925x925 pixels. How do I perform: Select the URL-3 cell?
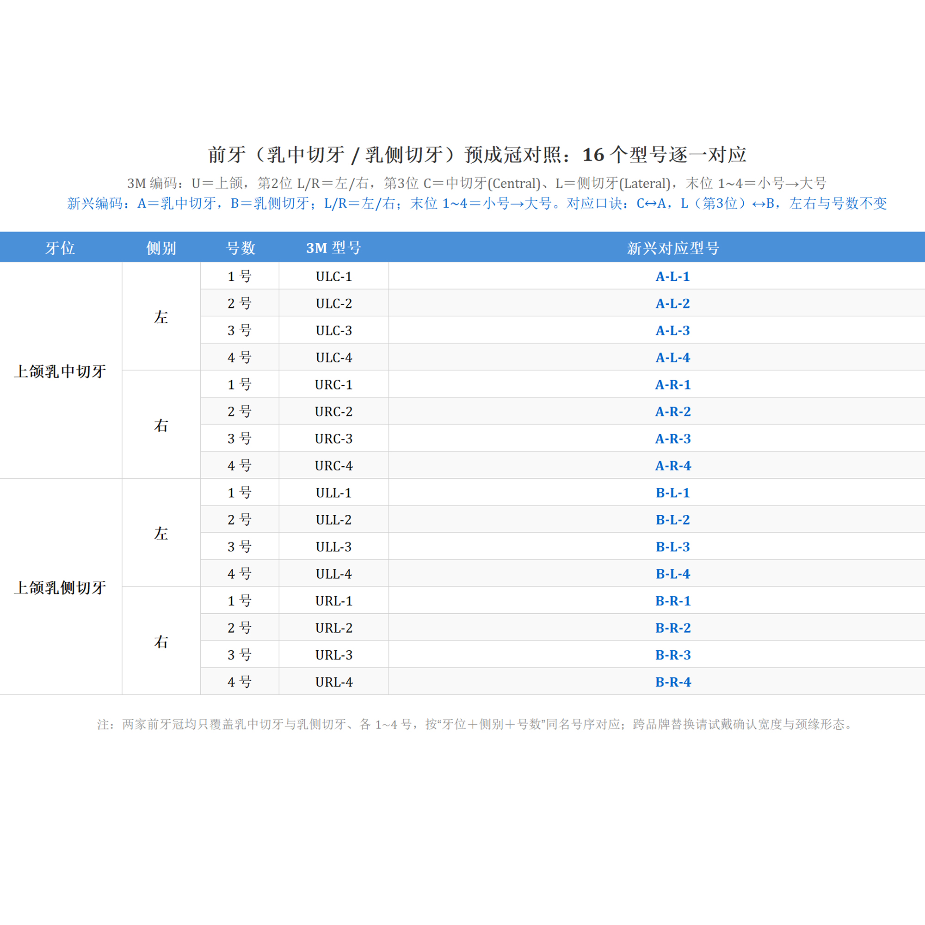coord(334,655)
